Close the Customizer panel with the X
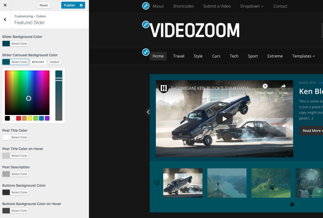323x218 pixels. click(5, 5)
